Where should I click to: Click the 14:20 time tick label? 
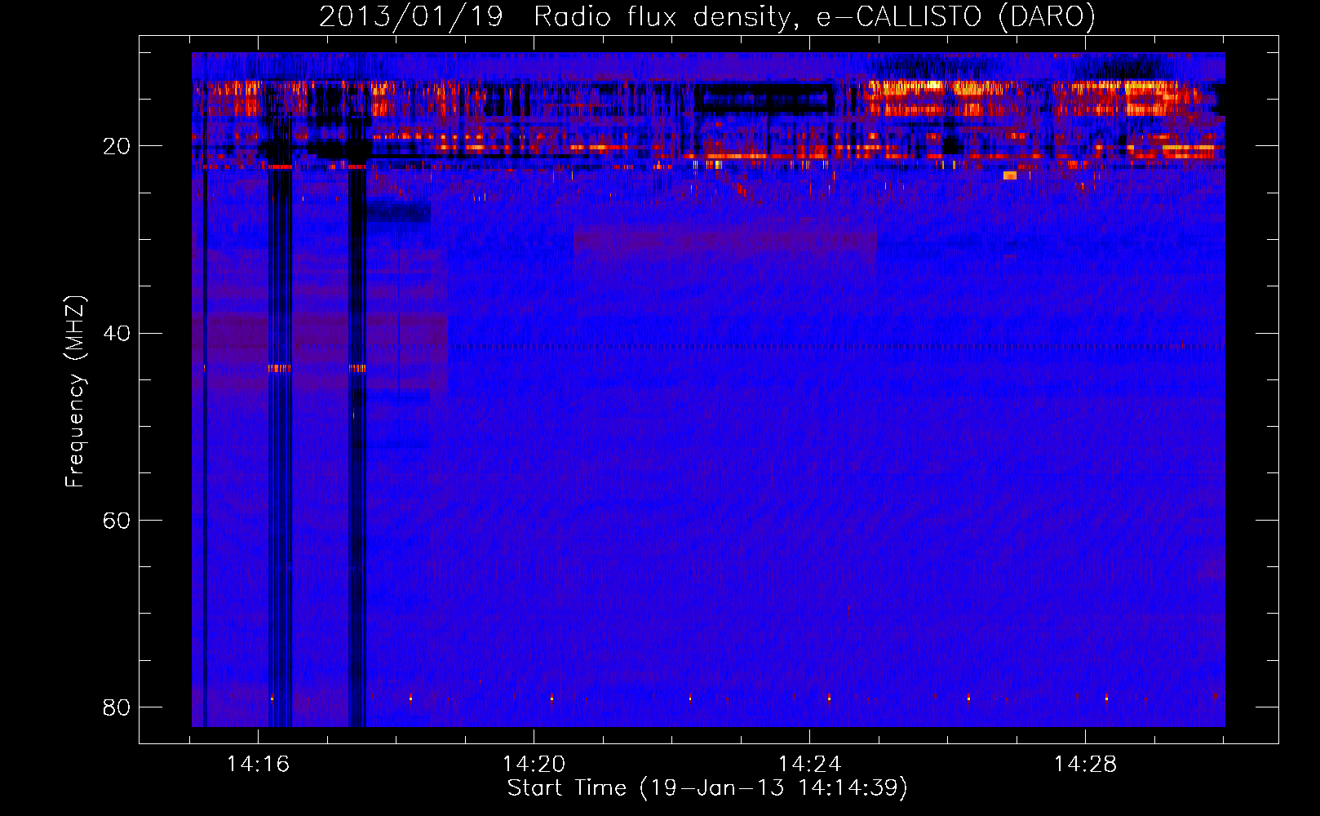pos(534,765)
